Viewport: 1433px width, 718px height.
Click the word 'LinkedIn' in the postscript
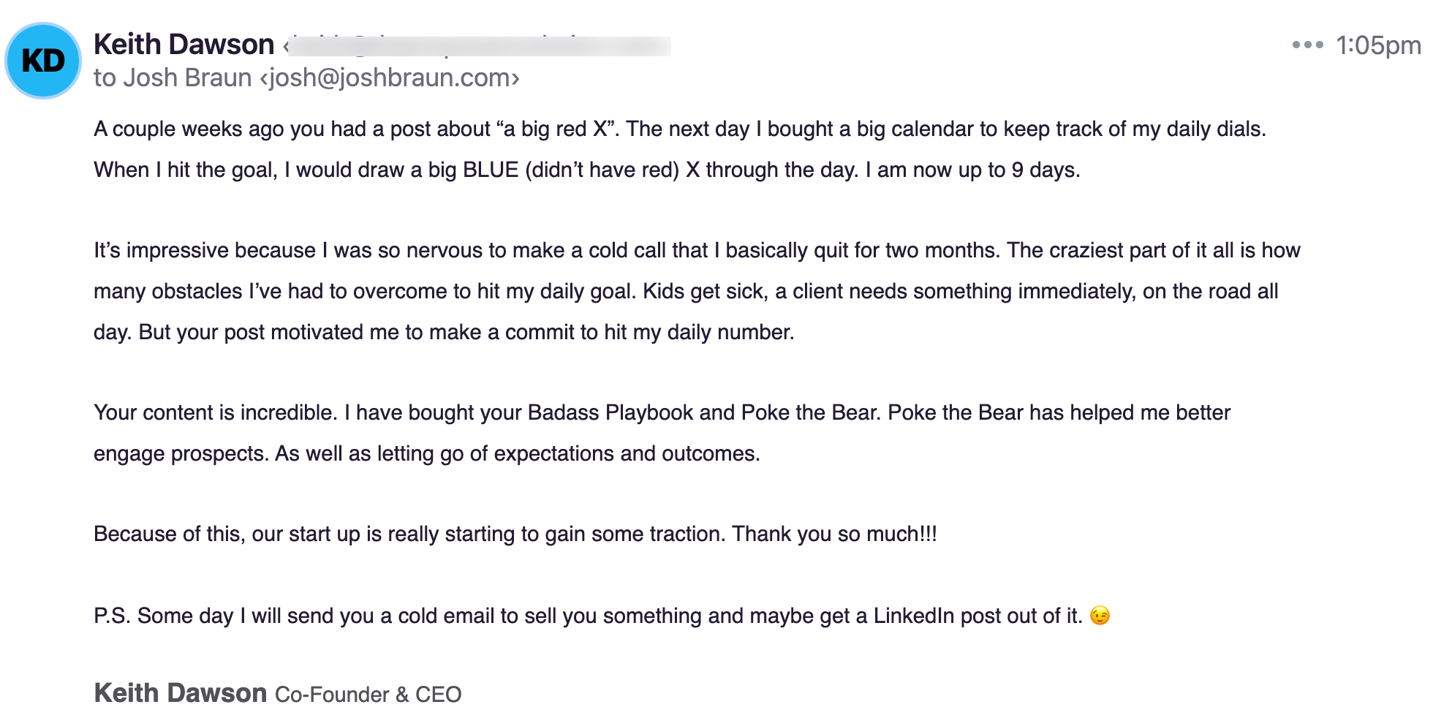point(914,616)
